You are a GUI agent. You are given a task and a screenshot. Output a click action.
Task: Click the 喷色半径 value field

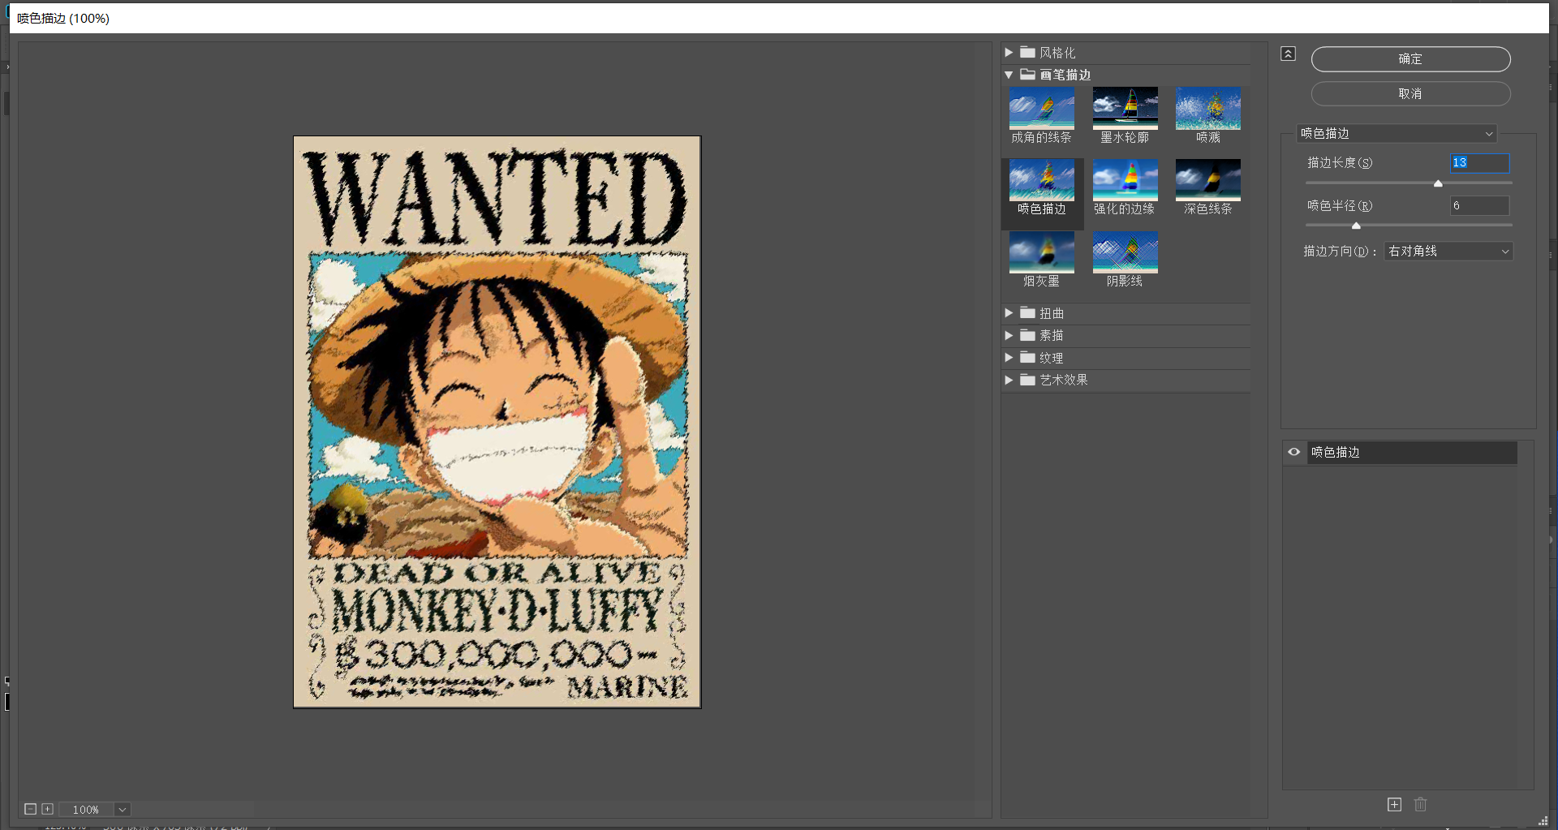pos(1479,206)
